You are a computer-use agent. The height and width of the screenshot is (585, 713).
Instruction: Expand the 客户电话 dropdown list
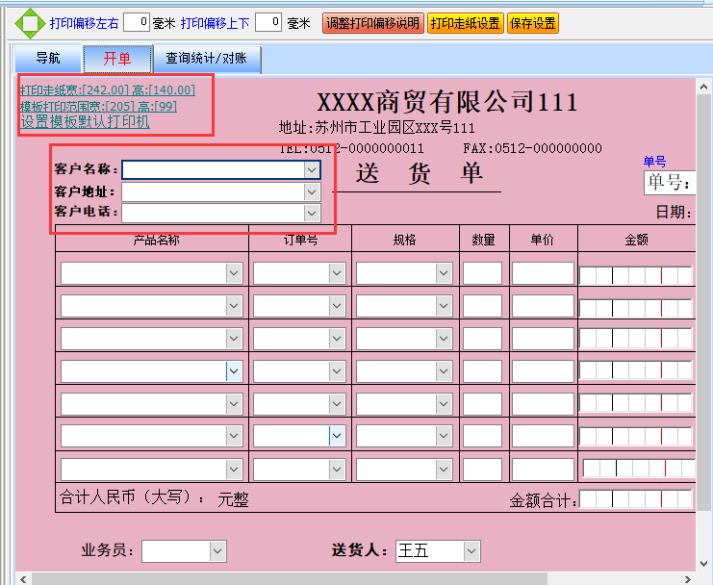point(311,212)
